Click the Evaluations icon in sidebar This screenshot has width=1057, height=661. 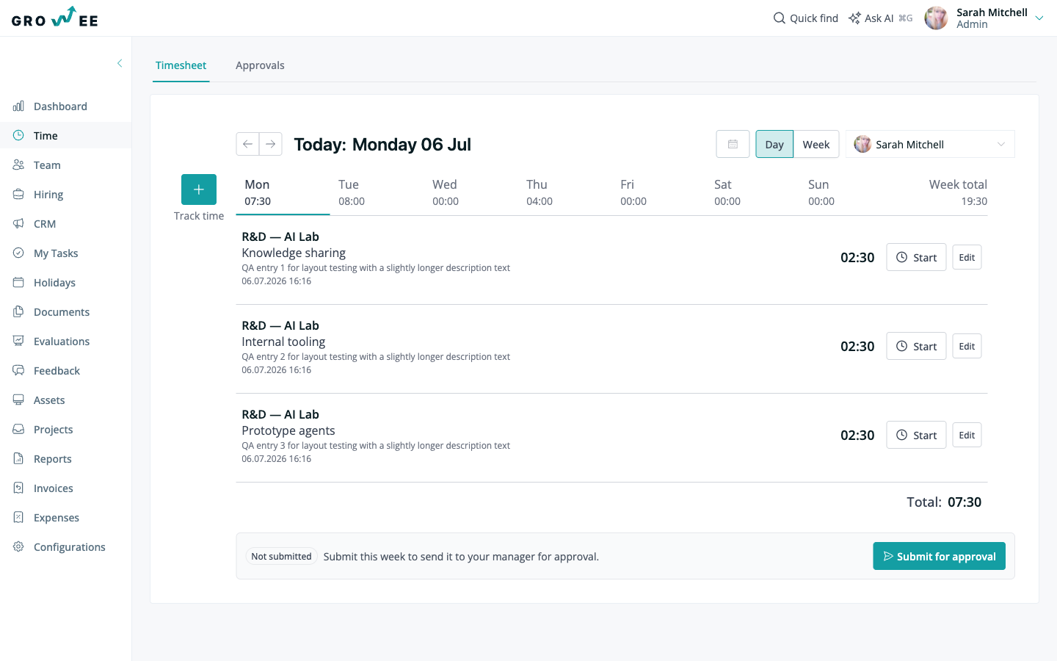[18, 341]
